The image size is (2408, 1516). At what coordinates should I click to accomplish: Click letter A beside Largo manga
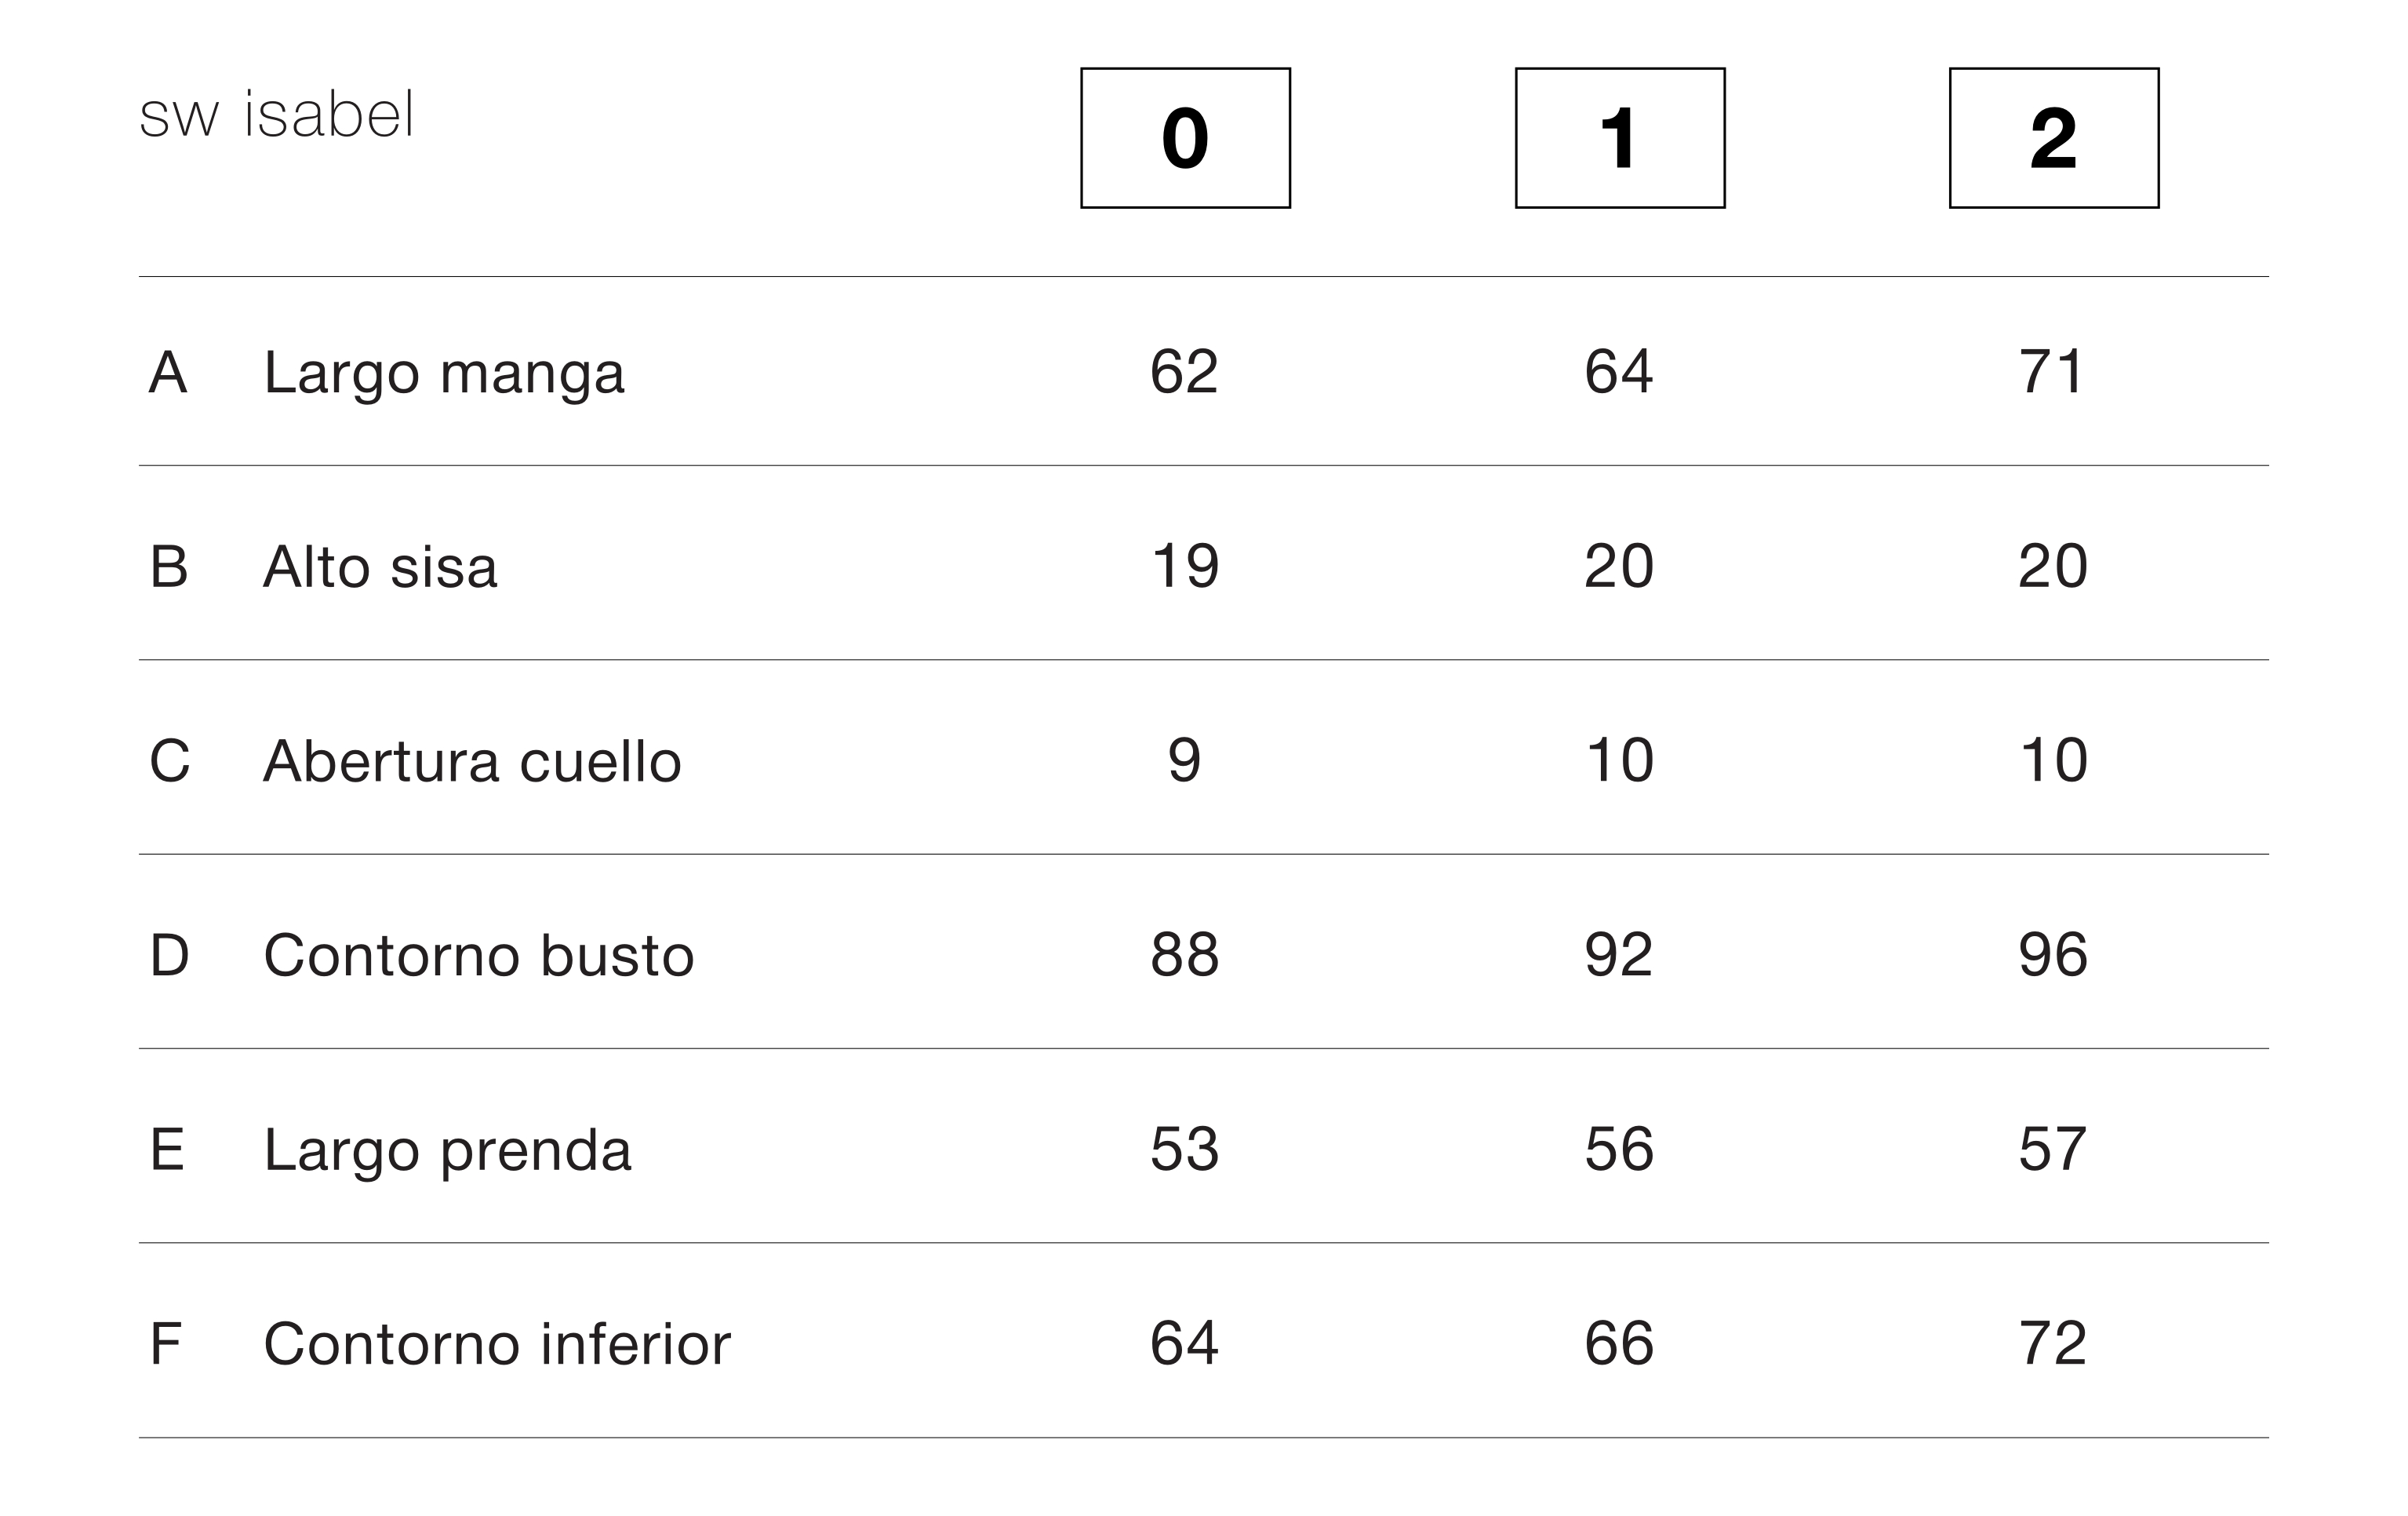[168, 374]
